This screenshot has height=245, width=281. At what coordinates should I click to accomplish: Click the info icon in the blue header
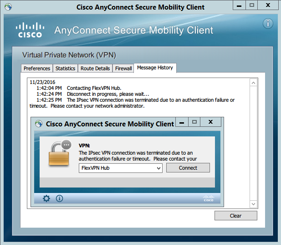coord(268,24)
